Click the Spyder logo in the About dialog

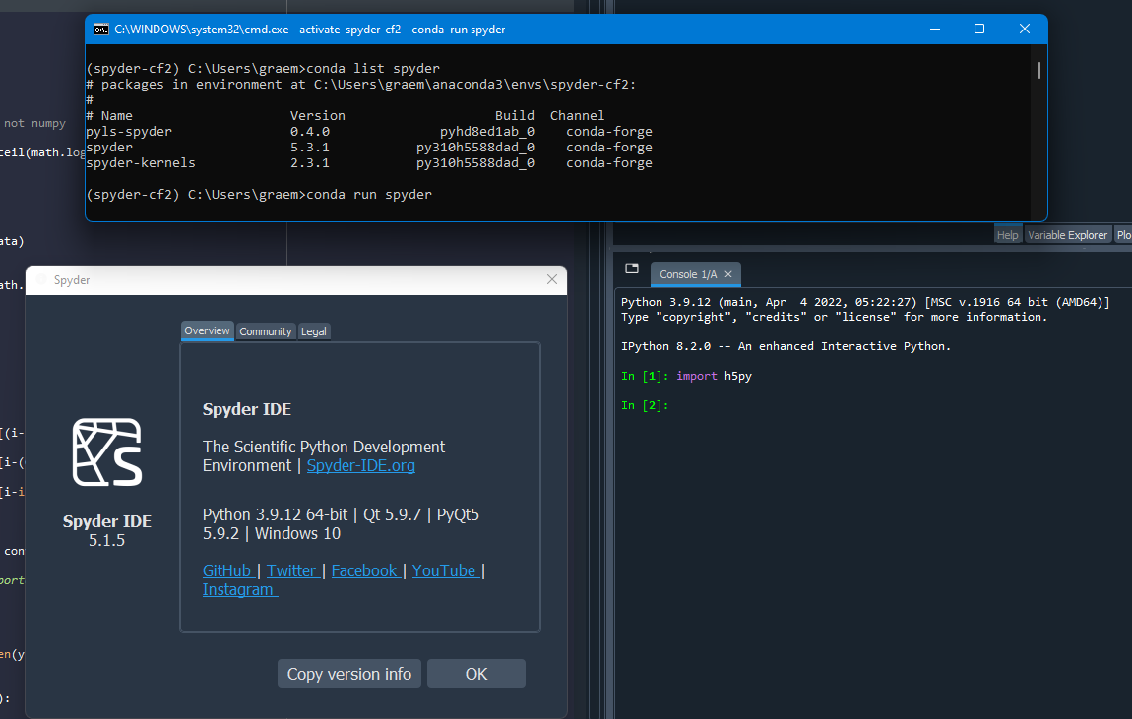pyautogui.click(x=106, y=452)
